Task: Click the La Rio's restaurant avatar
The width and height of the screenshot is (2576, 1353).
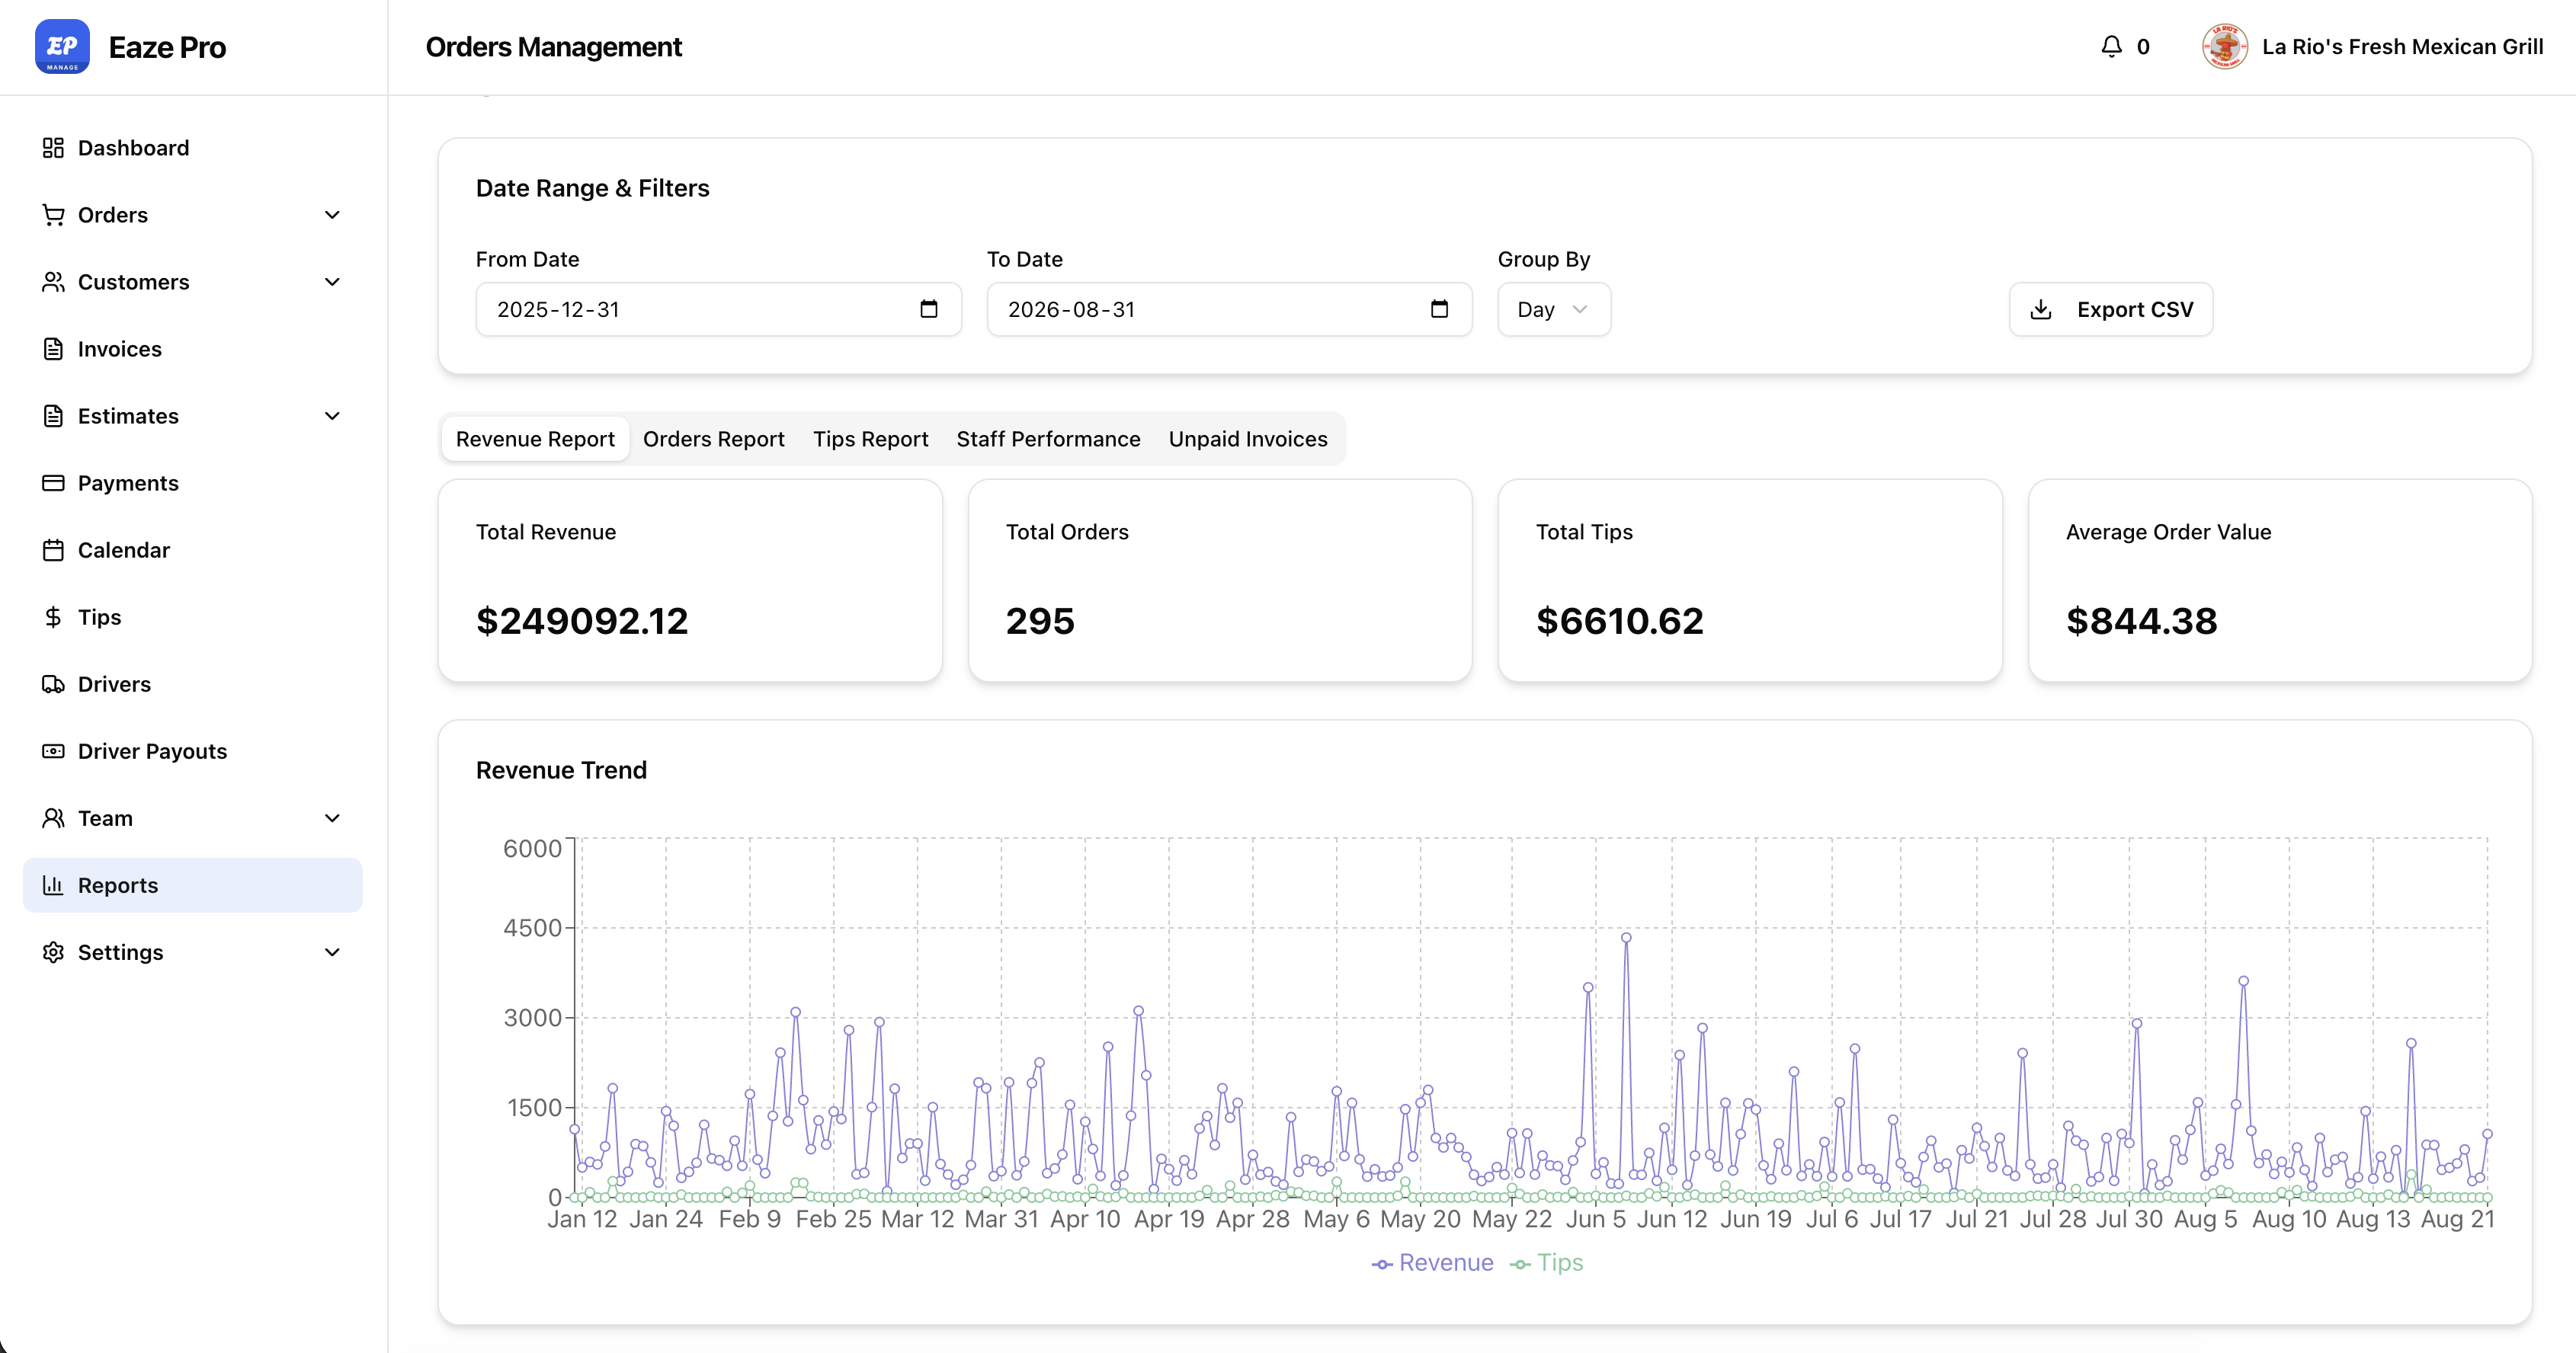Action: click(2224, 47)
